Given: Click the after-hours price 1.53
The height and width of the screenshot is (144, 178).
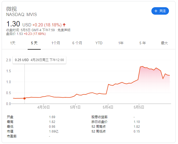Looking at the screenshot, I should pos(20,34).
